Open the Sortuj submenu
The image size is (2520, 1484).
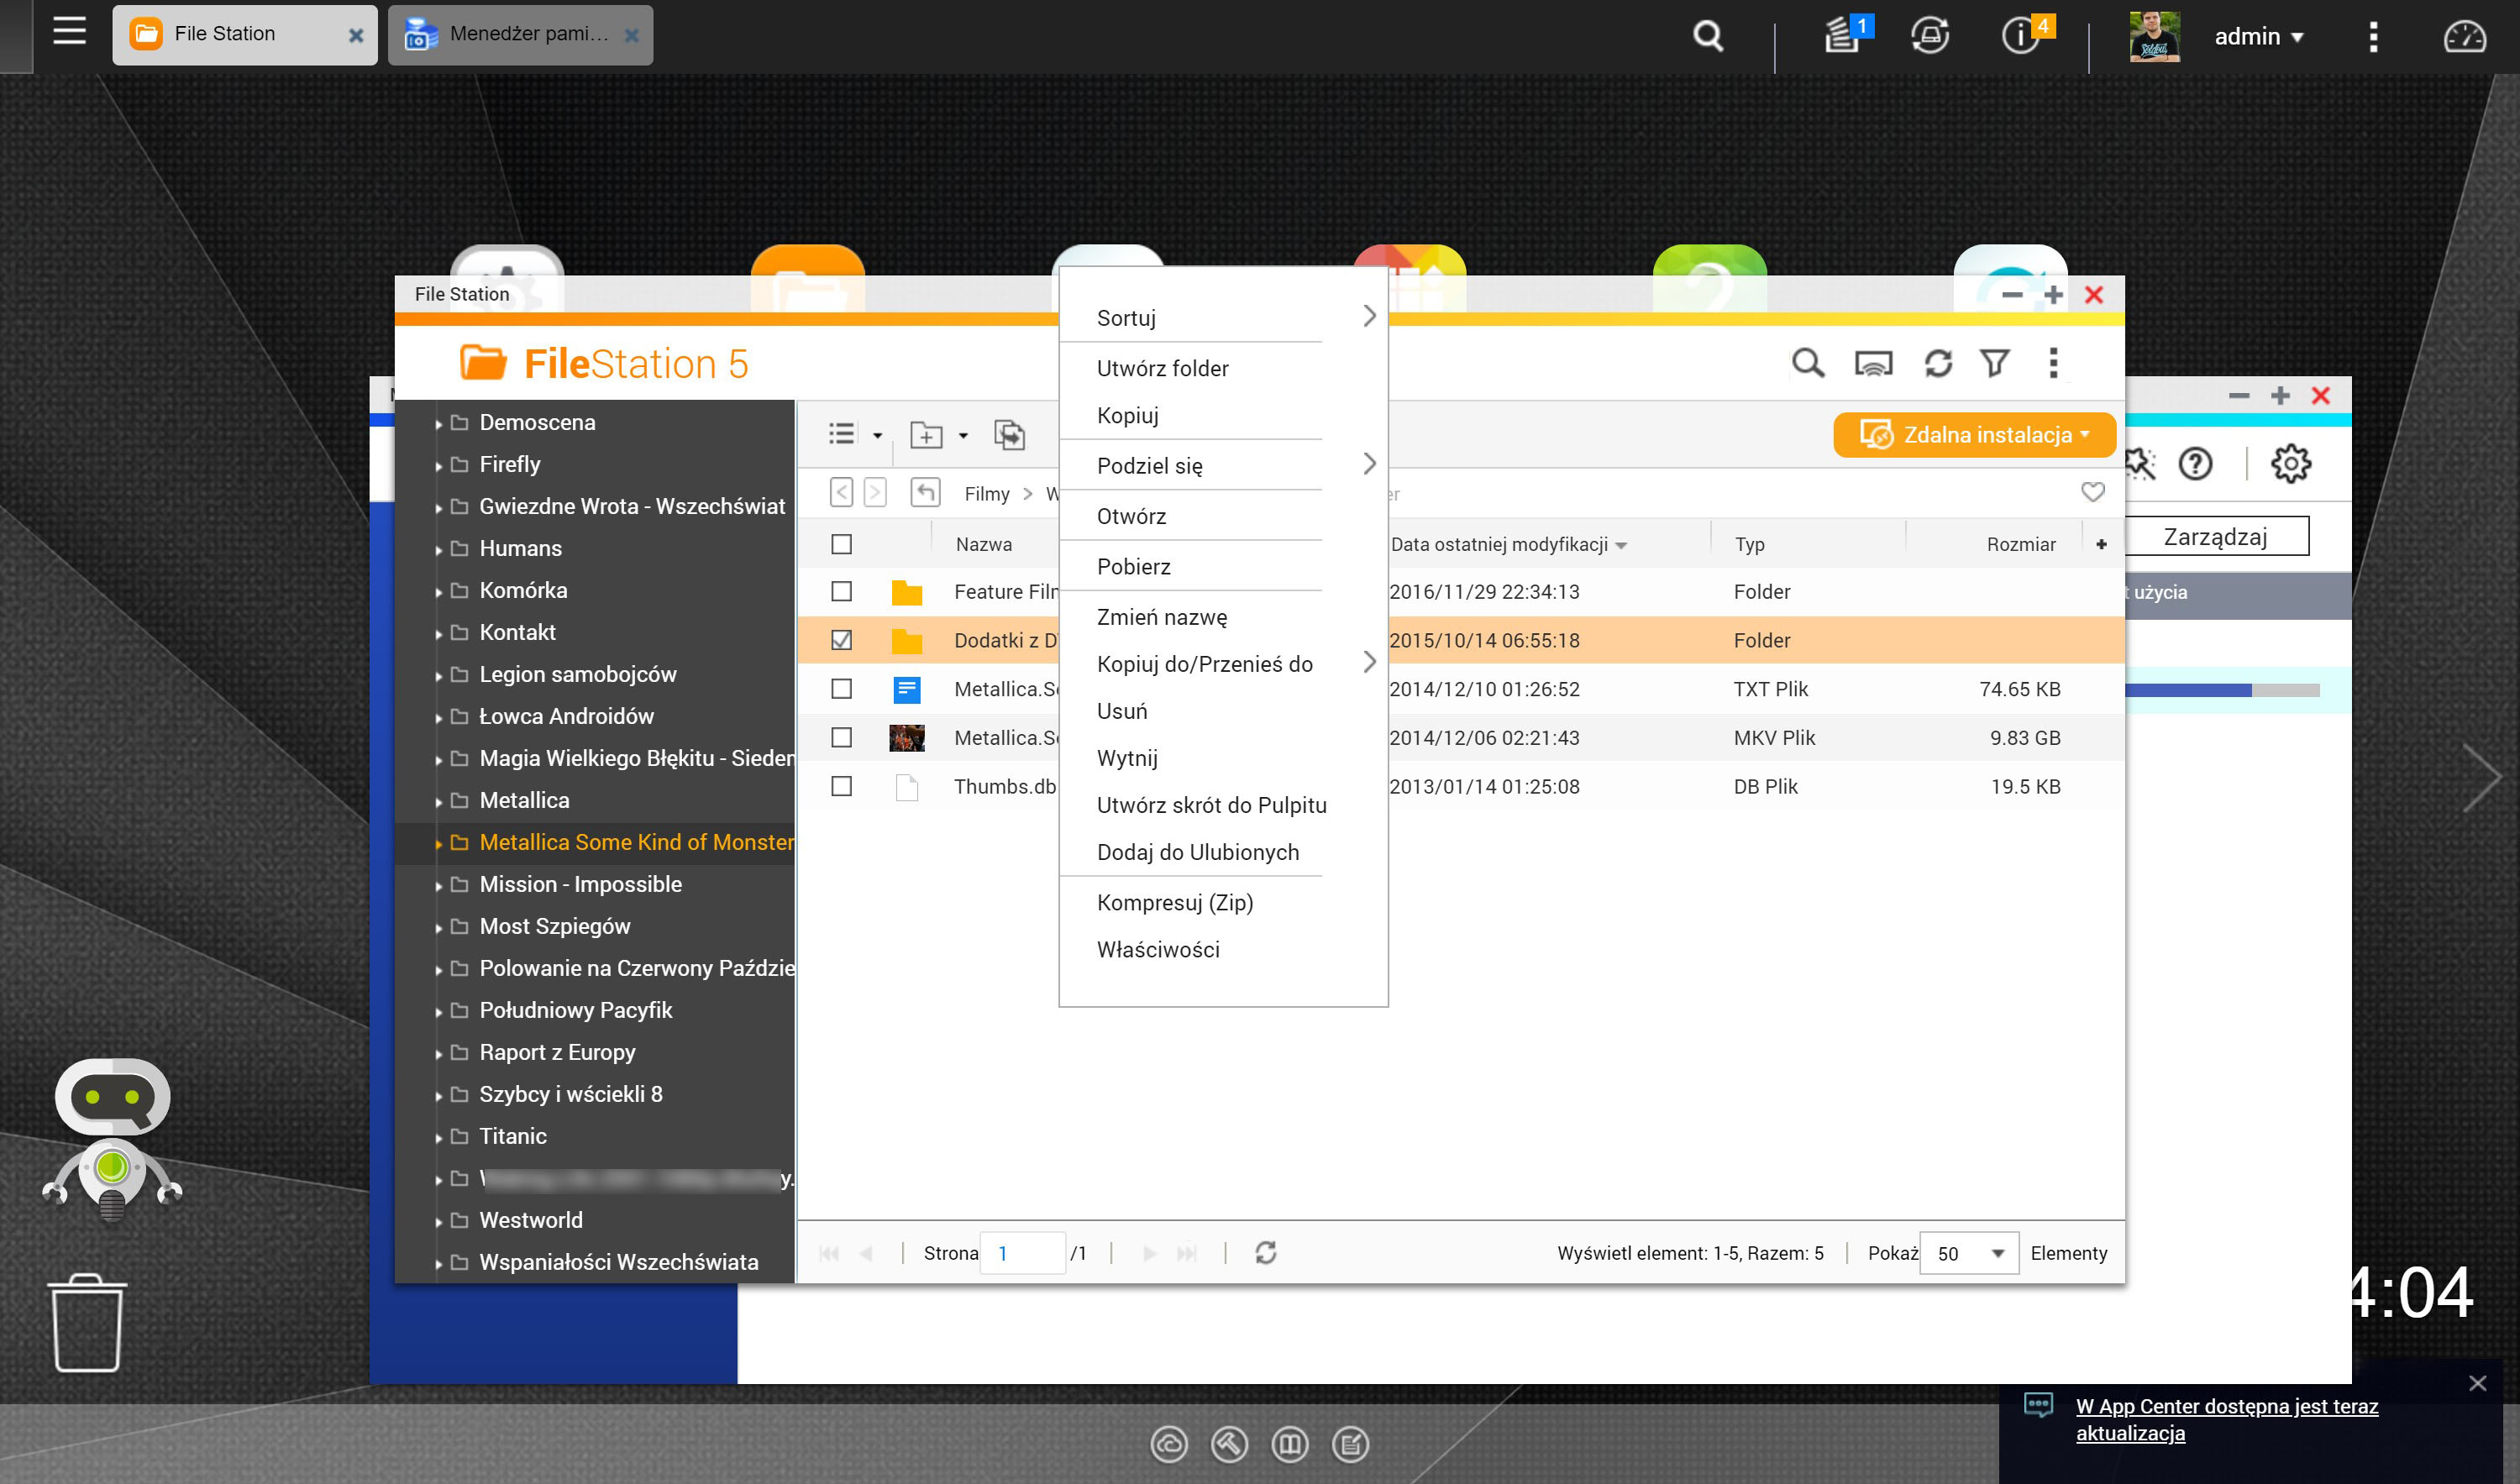[x=1222, y=318]
